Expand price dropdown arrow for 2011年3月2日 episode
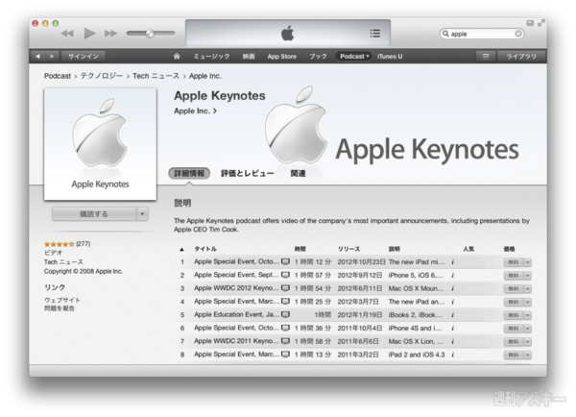The height and width of the screenshot is (417, 576). click(x=527, y=356)
